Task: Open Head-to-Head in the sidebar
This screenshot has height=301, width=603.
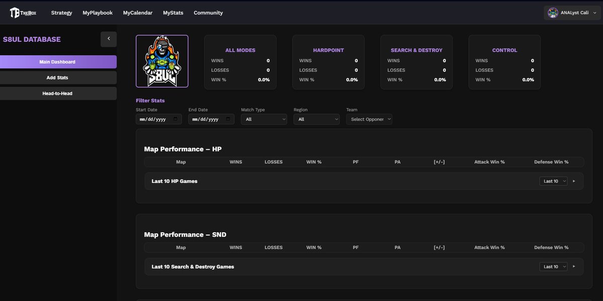Action: pyautogui.click(x=58, y=93)
